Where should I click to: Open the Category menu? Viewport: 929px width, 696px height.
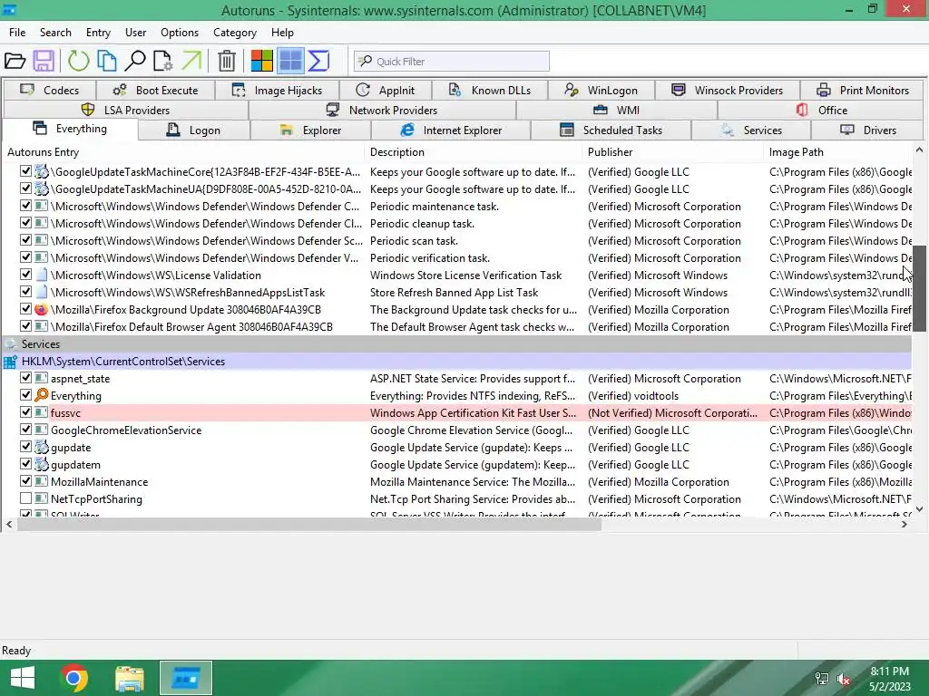pyautogui.click(x=235, y=33)
